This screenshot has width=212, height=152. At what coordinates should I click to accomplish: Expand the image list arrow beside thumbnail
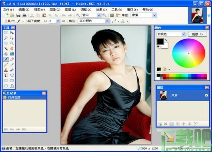[209, 16]
